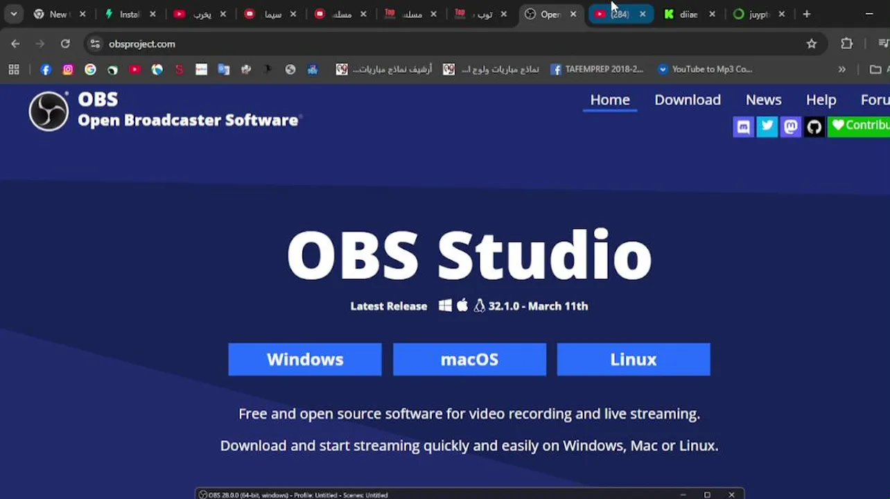Open the News nav item
Screen dimensions: 890x499
pyautogui.click(x=763, y=100)
